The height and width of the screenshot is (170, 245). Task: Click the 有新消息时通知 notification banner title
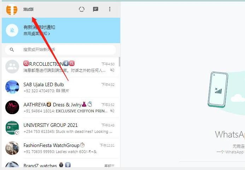39,27
